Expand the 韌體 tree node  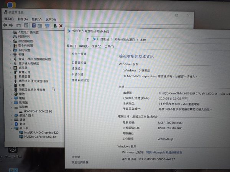(x=11, y=85)
